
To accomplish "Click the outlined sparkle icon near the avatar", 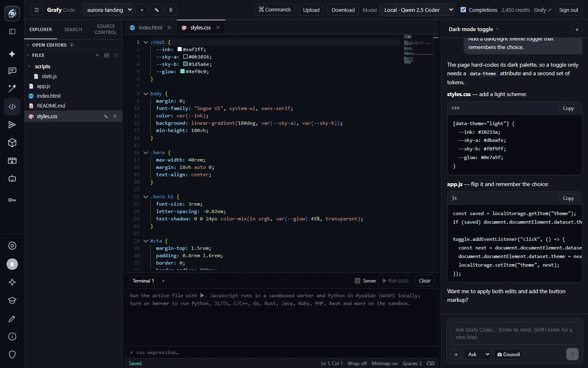I will point(12,282).
